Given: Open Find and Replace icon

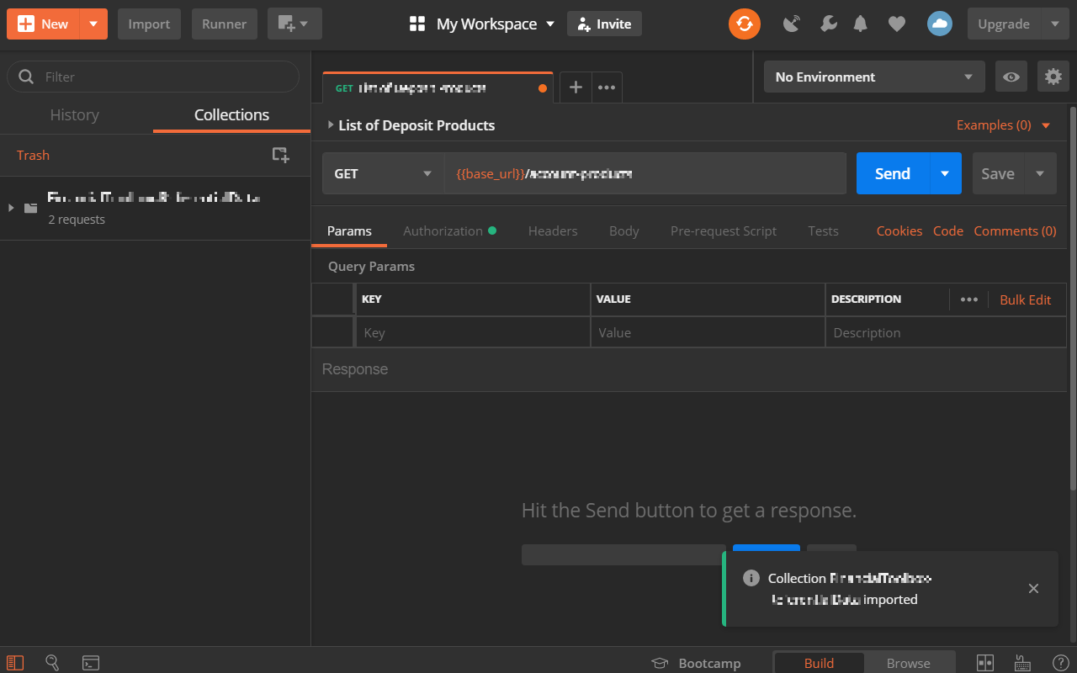Looking at the screenshot, I should 52,663.
